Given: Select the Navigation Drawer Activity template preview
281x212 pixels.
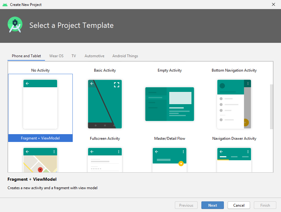Looking at the screenshot, I should [234, 104].
